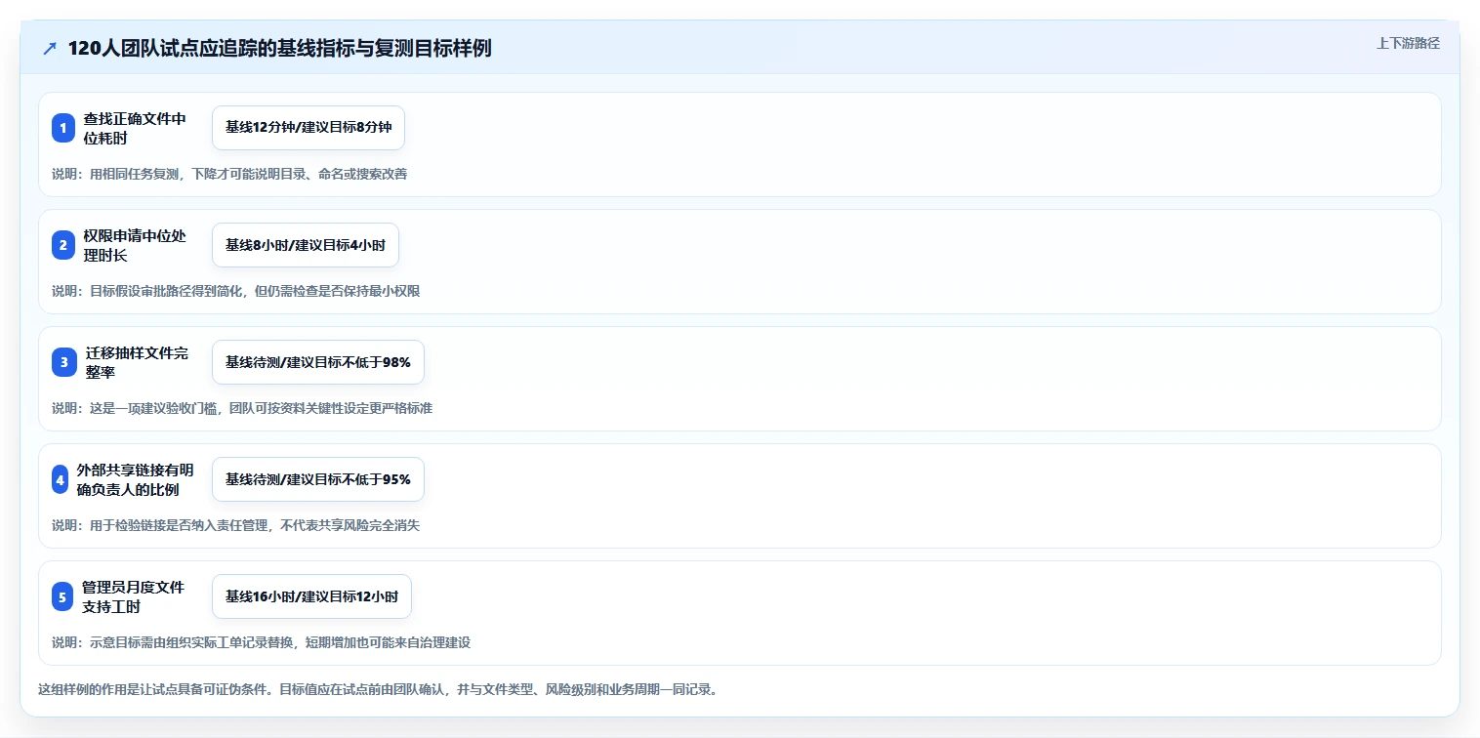
Task: Select the 管理员月度文件支持工时 metric label
Action: [x=133, y=596]
